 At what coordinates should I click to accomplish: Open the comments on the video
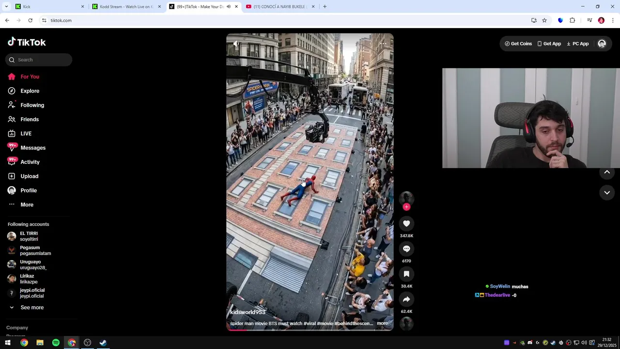406,249
